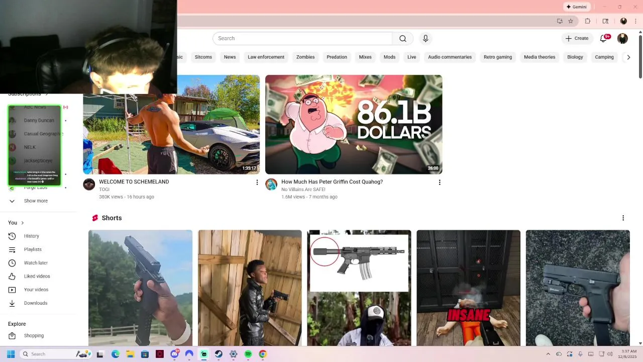Open Microsoft Edge from the taskbar
The height and width of the screenshot is (362, 643).
tap(116, 354)
